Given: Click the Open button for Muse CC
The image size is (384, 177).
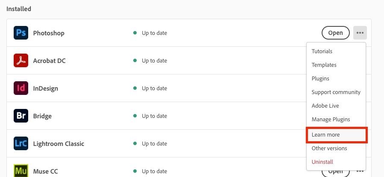Looking at the screenshot, I should [x=335, y=171].
